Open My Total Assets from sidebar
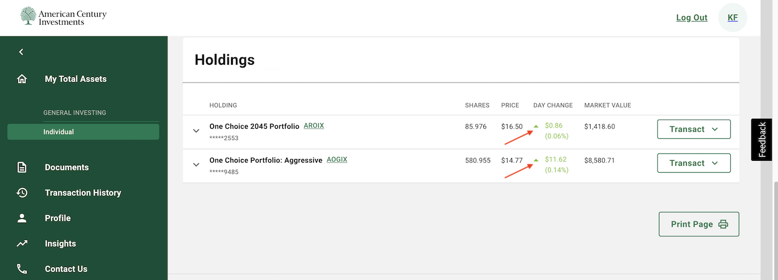This screenshot has width=778, height=280. (75, 79)
